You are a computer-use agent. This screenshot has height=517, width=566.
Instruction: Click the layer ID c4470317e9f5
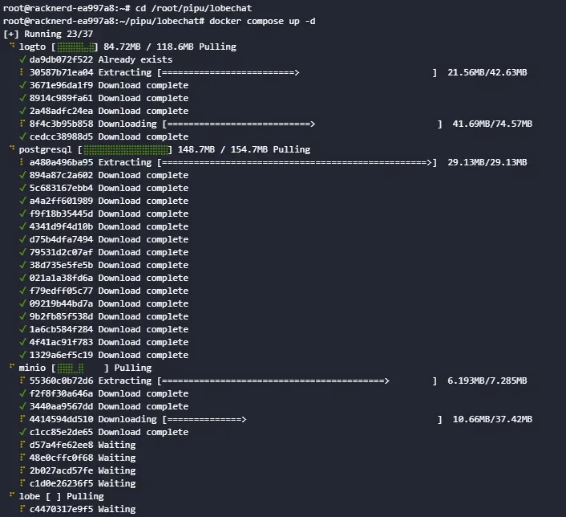click(61, 509)
